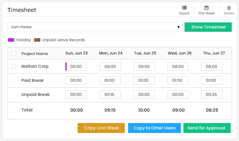Click the Unpaid Break row label
The image size is (239, 141).
36,95
